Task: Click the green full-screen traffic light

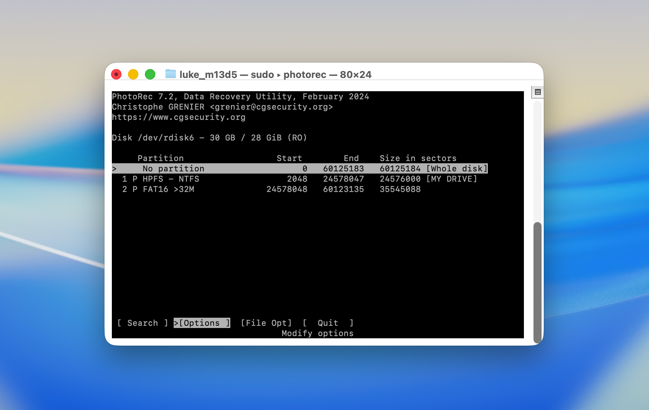Action: pyautogui.click(x=150, y=74)
